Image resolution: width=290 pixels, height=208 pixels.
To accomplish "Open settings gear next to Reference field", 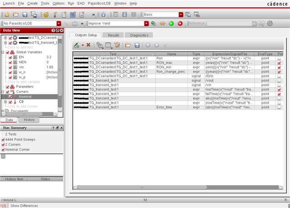I will pyautogui.click(x=270, y=24).
